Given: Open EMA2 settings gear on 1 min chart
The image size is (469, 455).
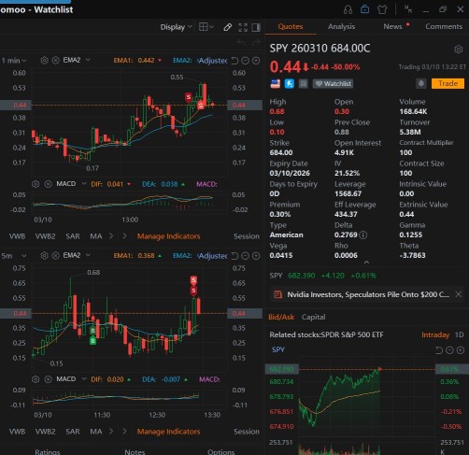Looking at the screenshot, I should [45, 61].
